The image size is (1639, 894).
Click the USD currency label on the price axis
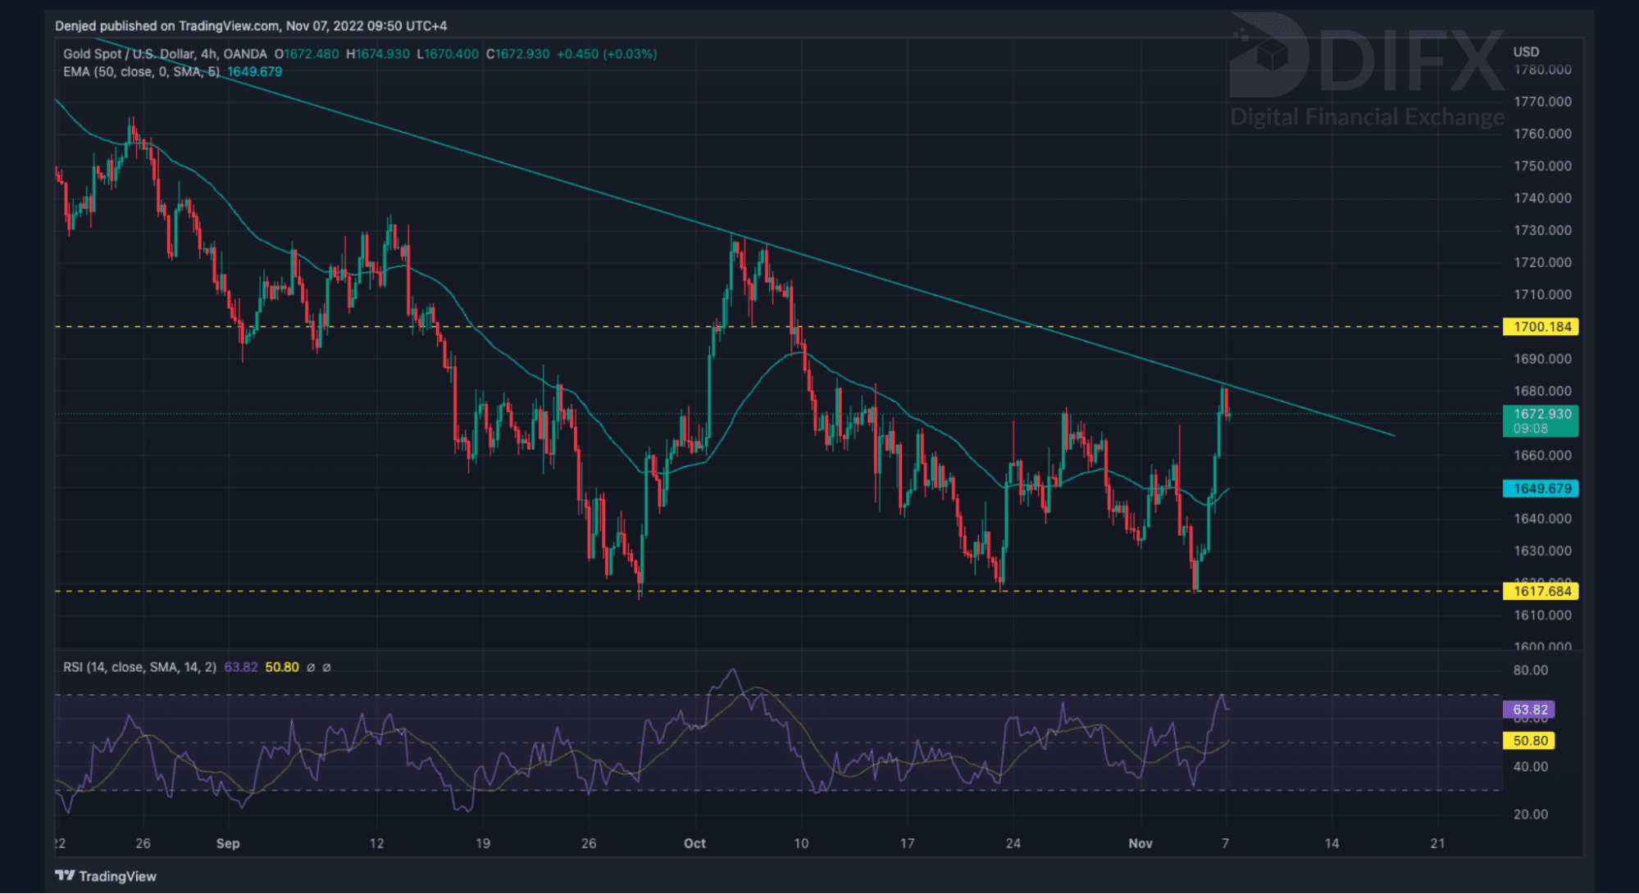1526,52
